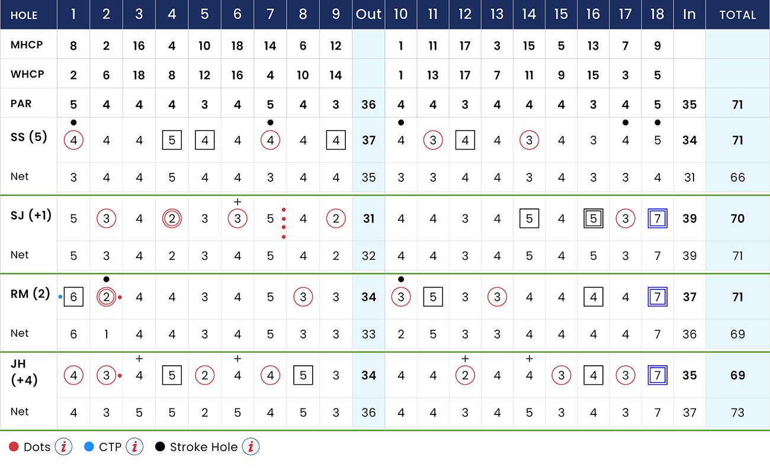Click the In header cell

[x=689, y=14]
